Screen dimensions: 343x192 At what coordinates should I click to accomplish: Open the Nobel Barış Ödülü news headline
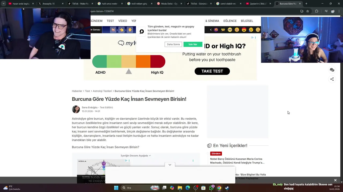tap(237, 161)
